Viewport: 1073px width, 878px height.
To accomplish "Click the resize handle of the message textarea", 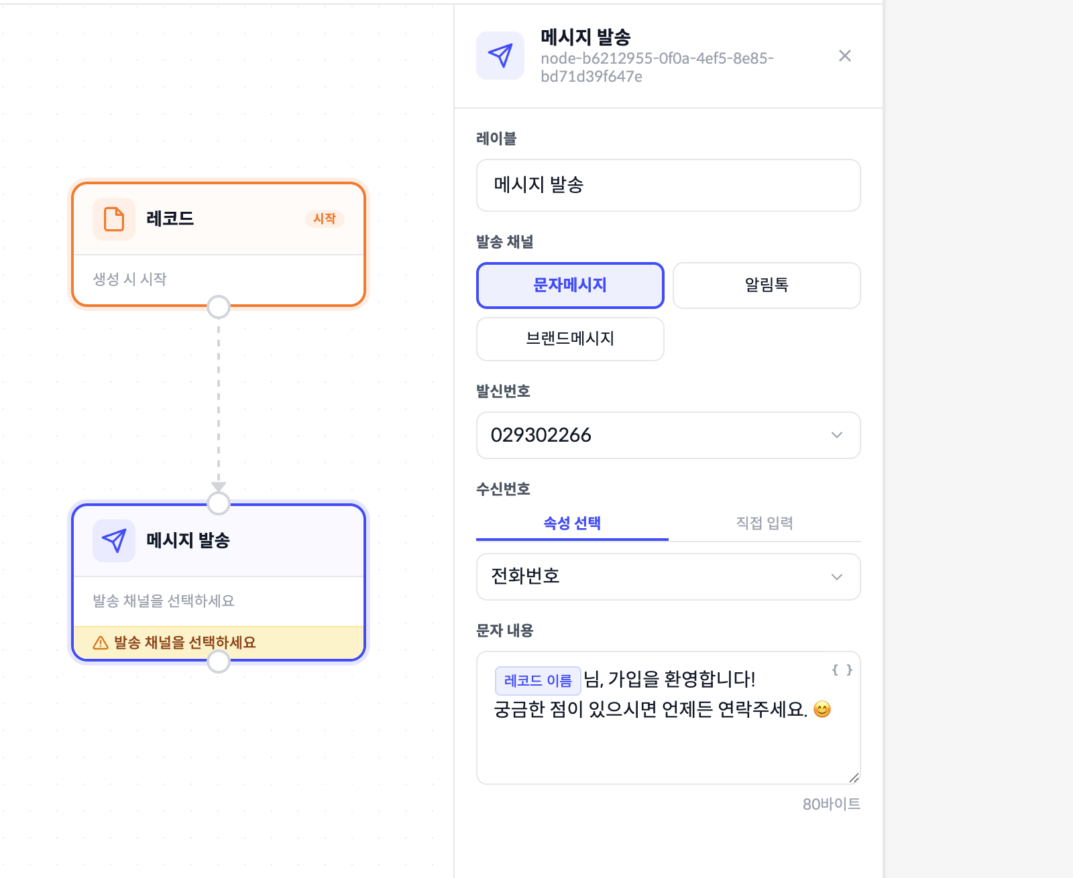I will [854, 777].
